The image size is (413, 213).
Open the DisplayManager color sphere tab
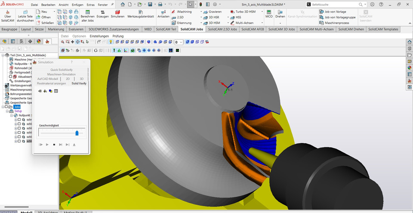(x=39, y=41)
